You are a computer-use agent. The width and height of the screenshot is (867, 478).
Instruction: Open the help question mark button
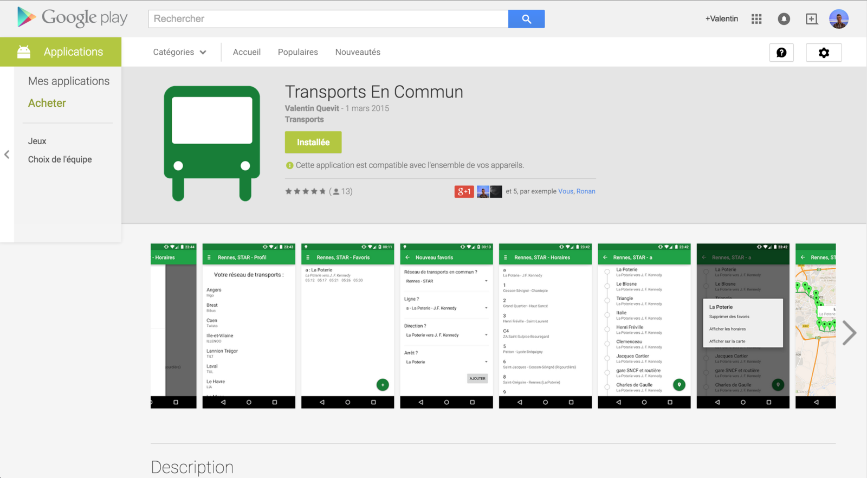coord(781,53)
